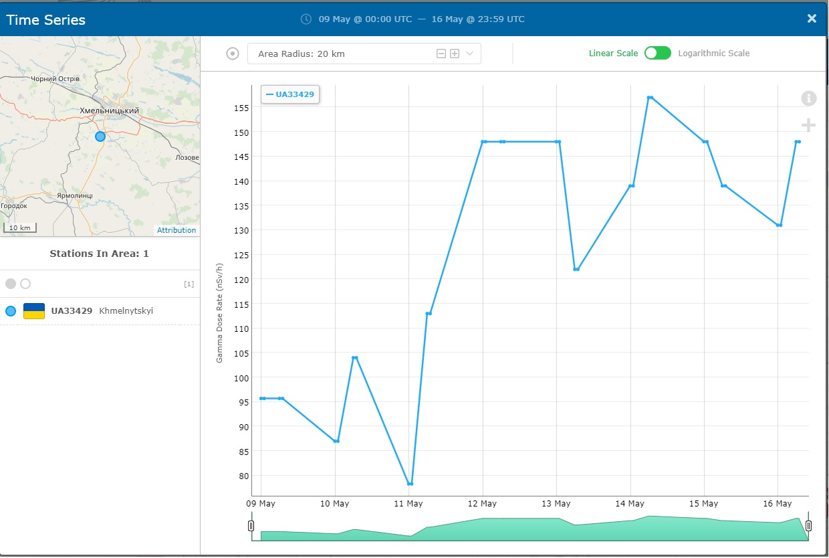Toggle the UA33429 station blue circle
829x558 pixels.
click(11, 311)
